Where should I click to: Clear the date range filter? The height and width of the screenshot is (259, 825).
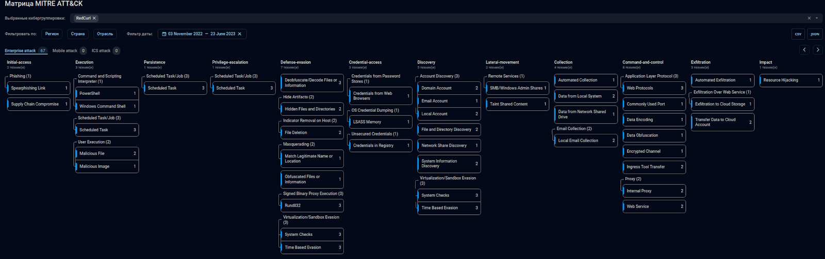tap(240, 34)
